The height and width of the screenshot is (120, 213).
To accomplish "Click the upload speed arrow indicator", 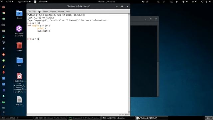I will (177, 2).
